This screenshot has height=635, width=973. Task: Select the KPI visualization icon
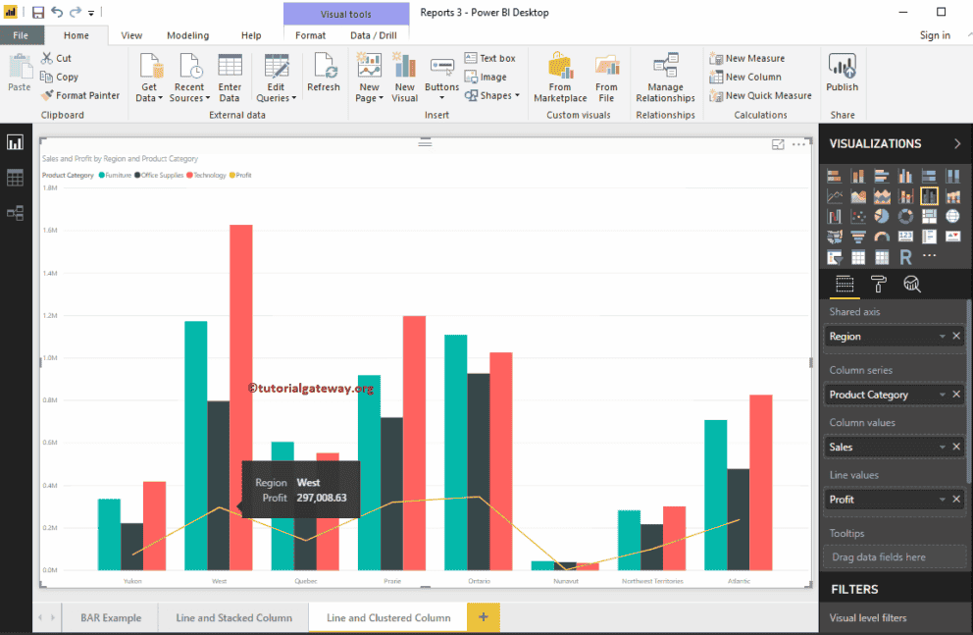point(952,237)
